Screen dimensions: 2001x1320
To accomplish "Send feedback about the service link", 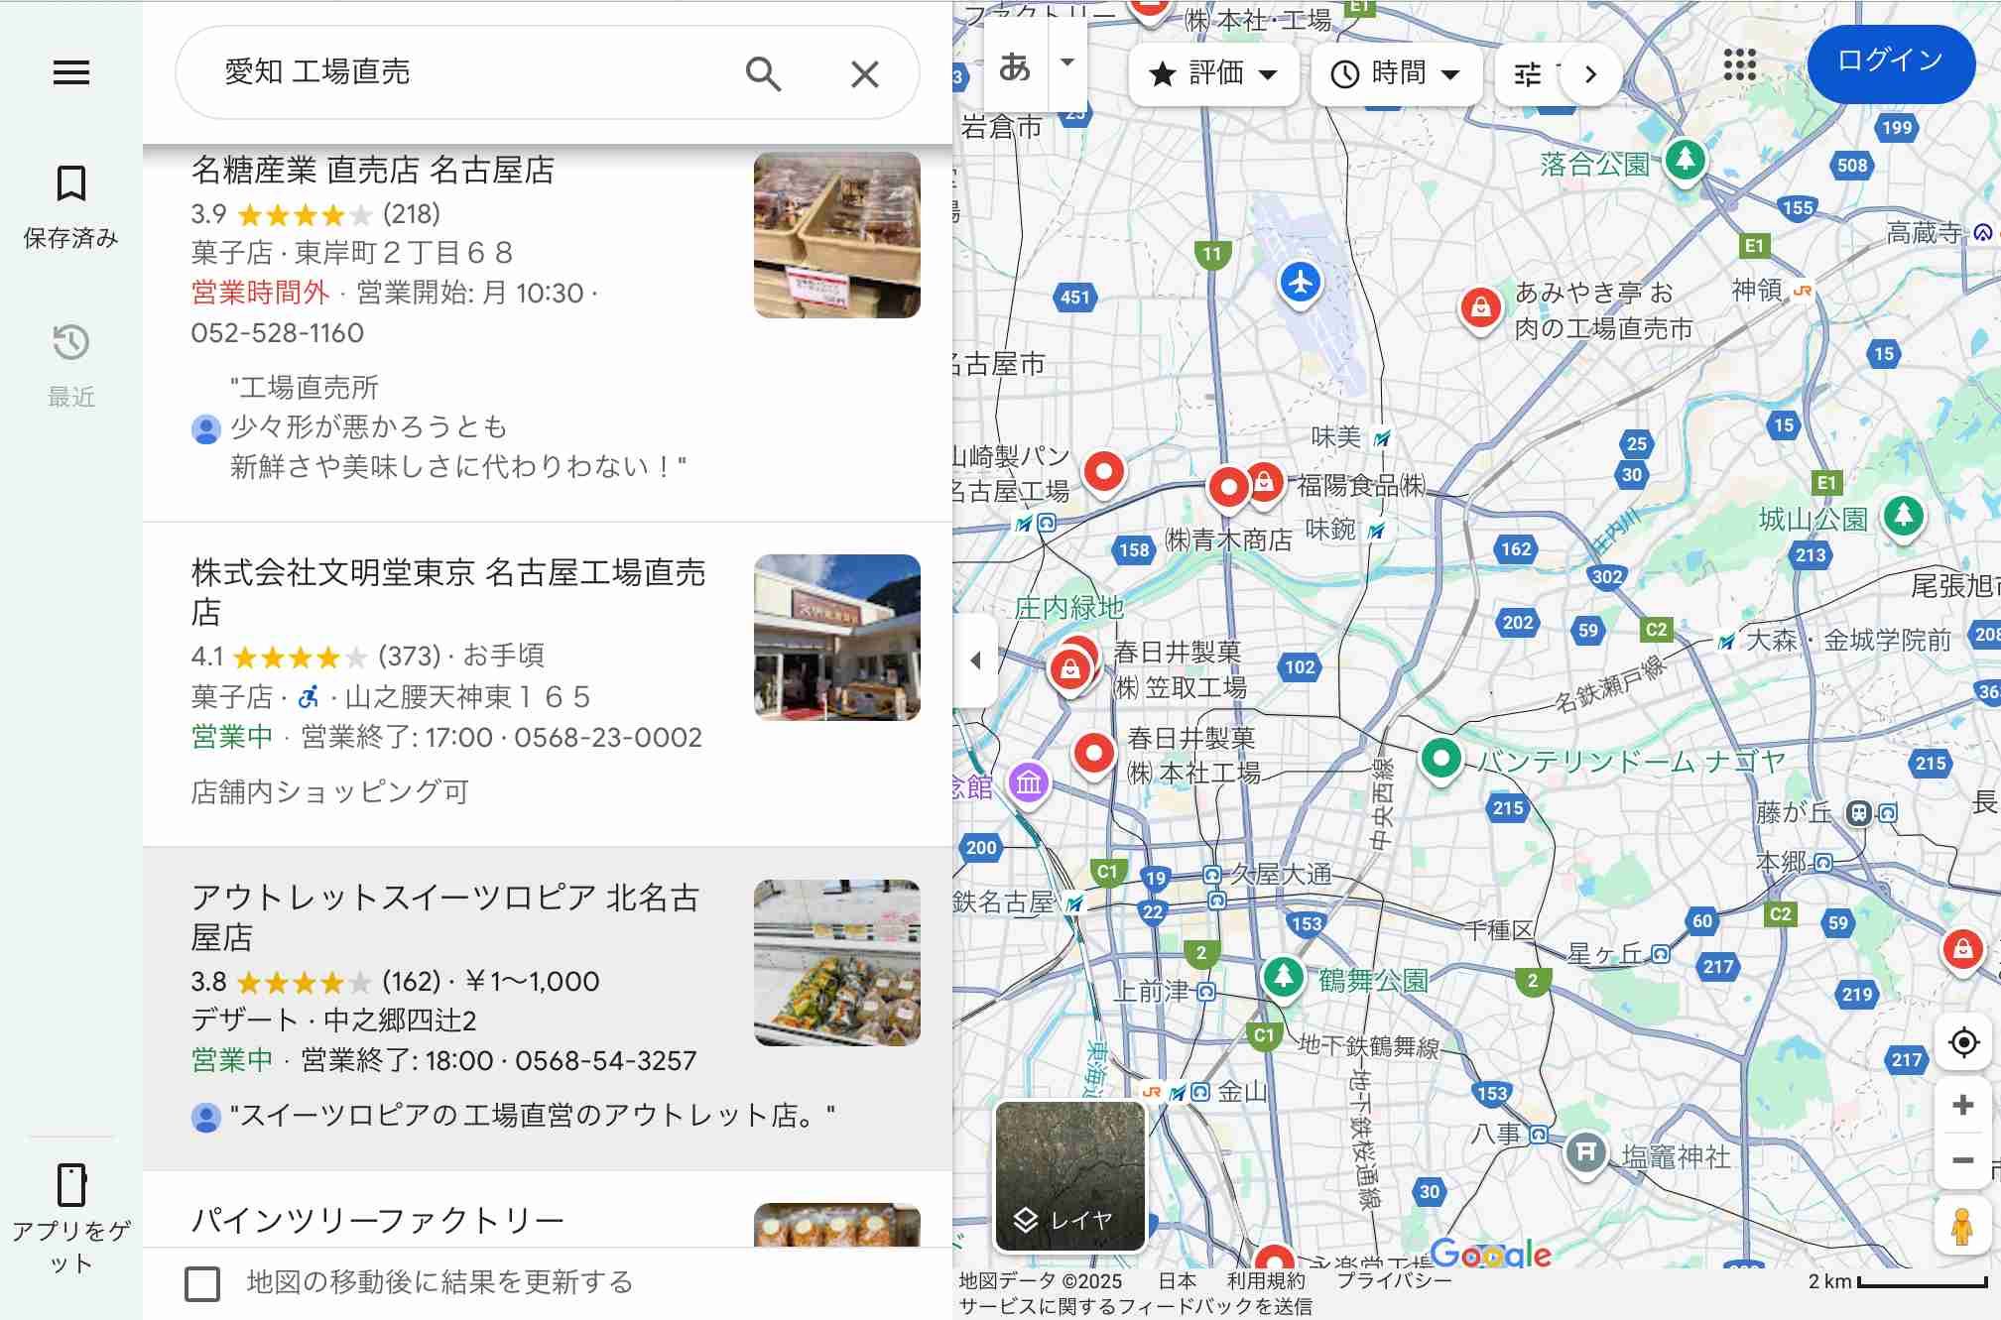I will pos(1136,1306).
